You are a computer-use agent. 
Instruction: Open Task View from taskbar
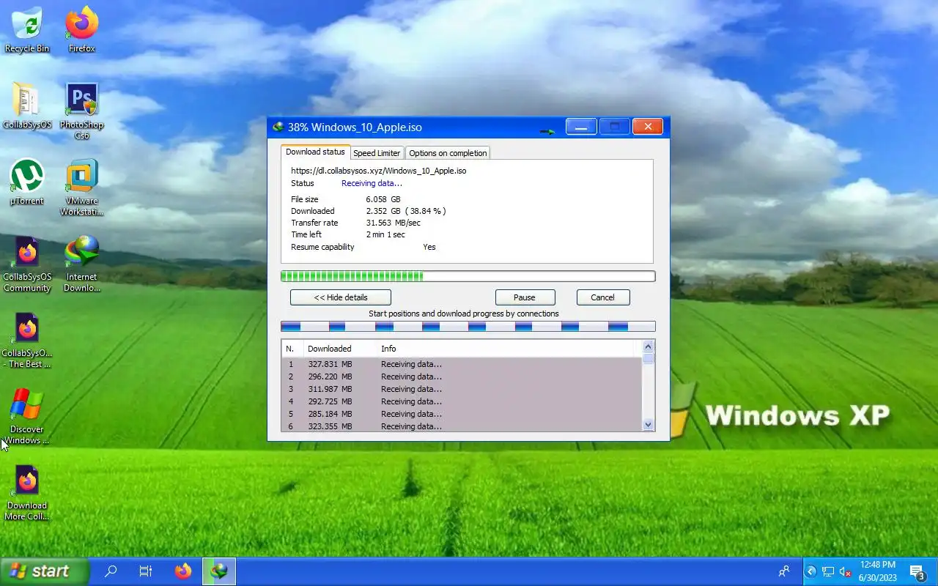click(x=146, y=571)
